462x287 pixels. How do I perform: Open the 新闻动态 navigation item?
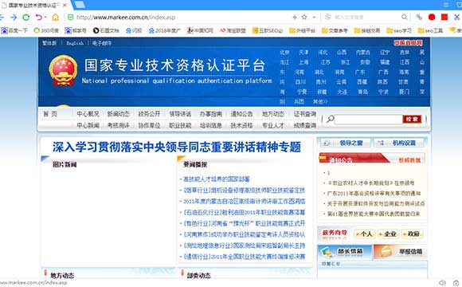pos(118,114)
